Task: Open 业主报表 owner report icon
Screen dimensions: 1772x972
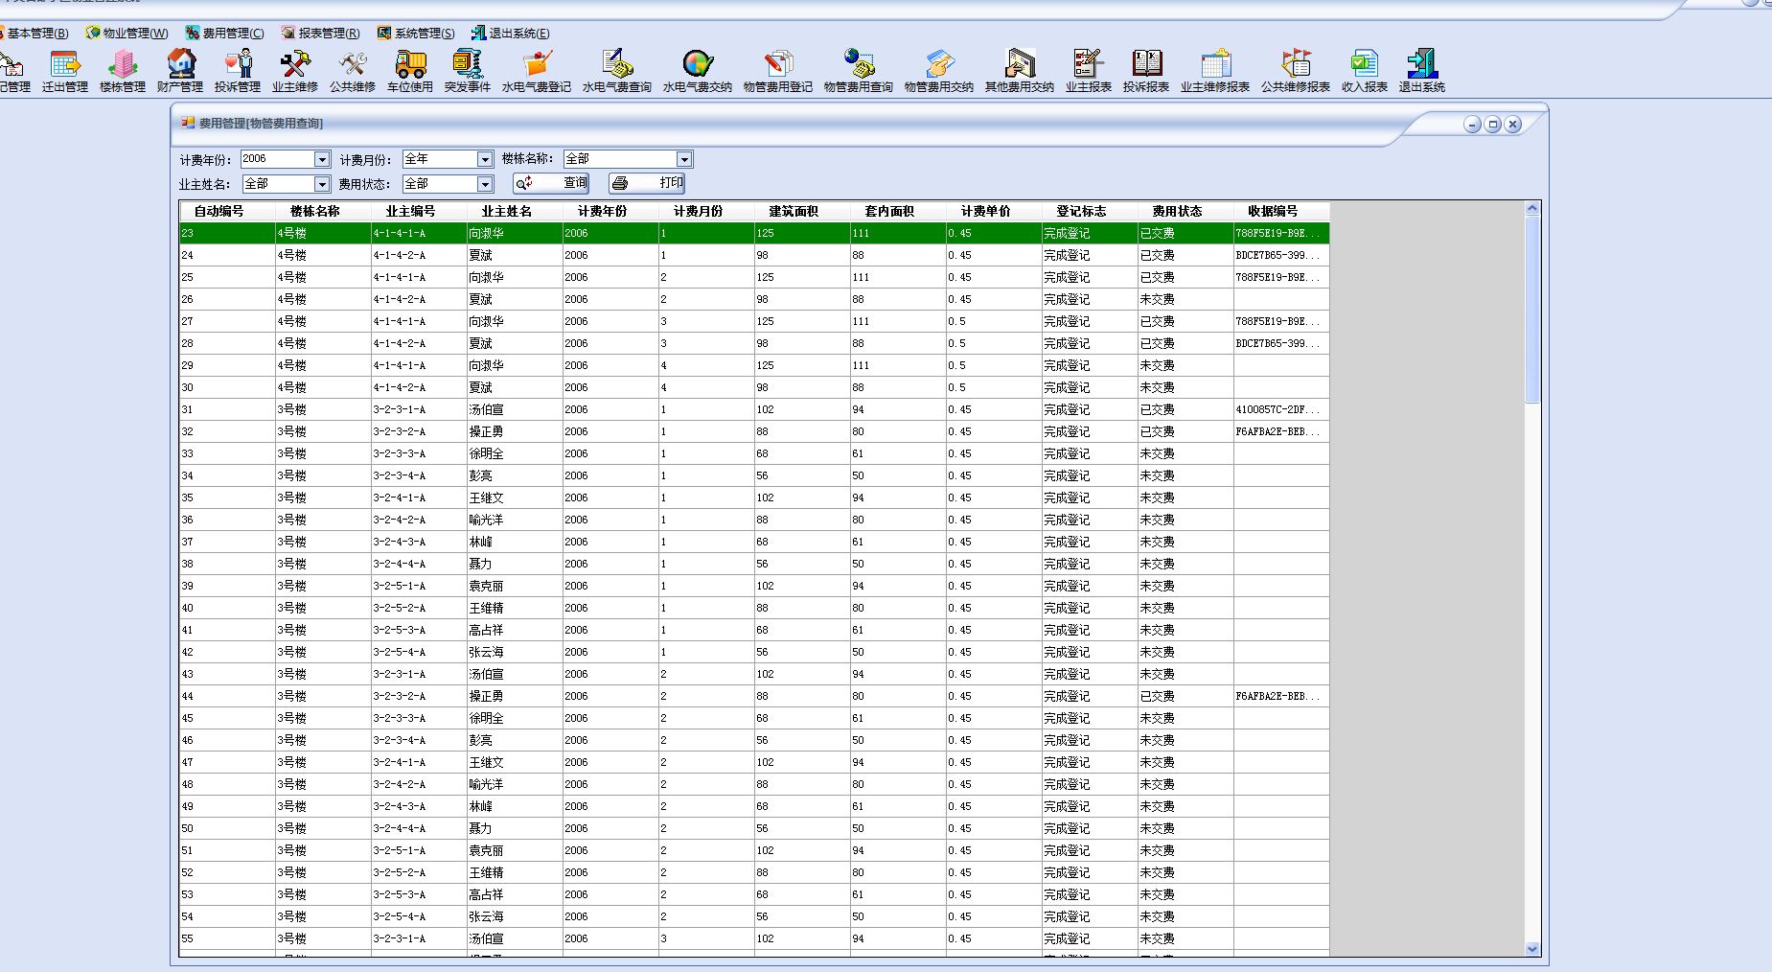Action: point(1089,71)
